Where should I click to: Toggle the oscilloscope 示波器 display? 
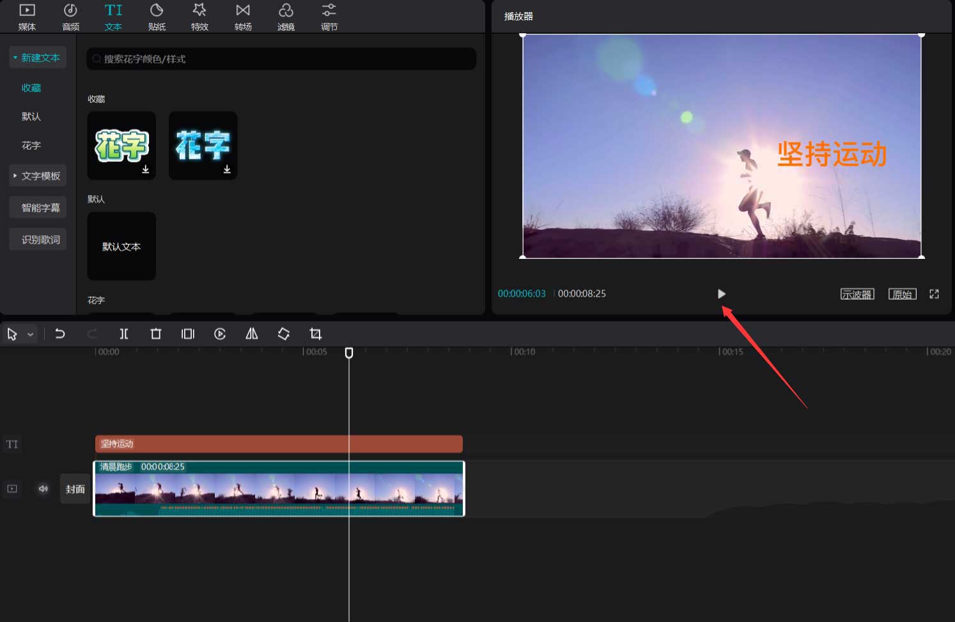[x=857, y=294]
